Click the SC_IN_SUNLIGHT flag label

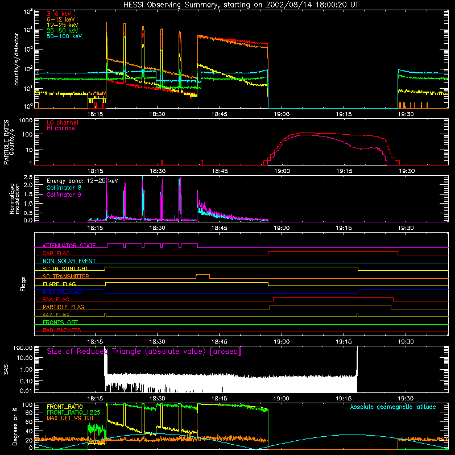[x=65, y=268]
